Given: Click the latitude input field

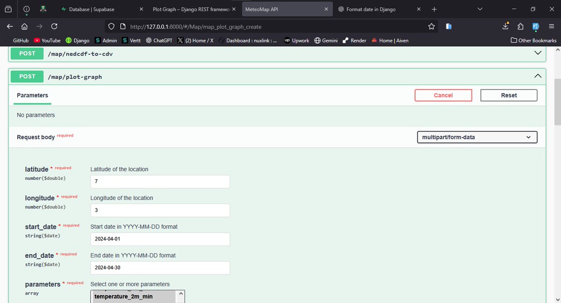Looking at the screenshot, I should [x=160, y=182].
